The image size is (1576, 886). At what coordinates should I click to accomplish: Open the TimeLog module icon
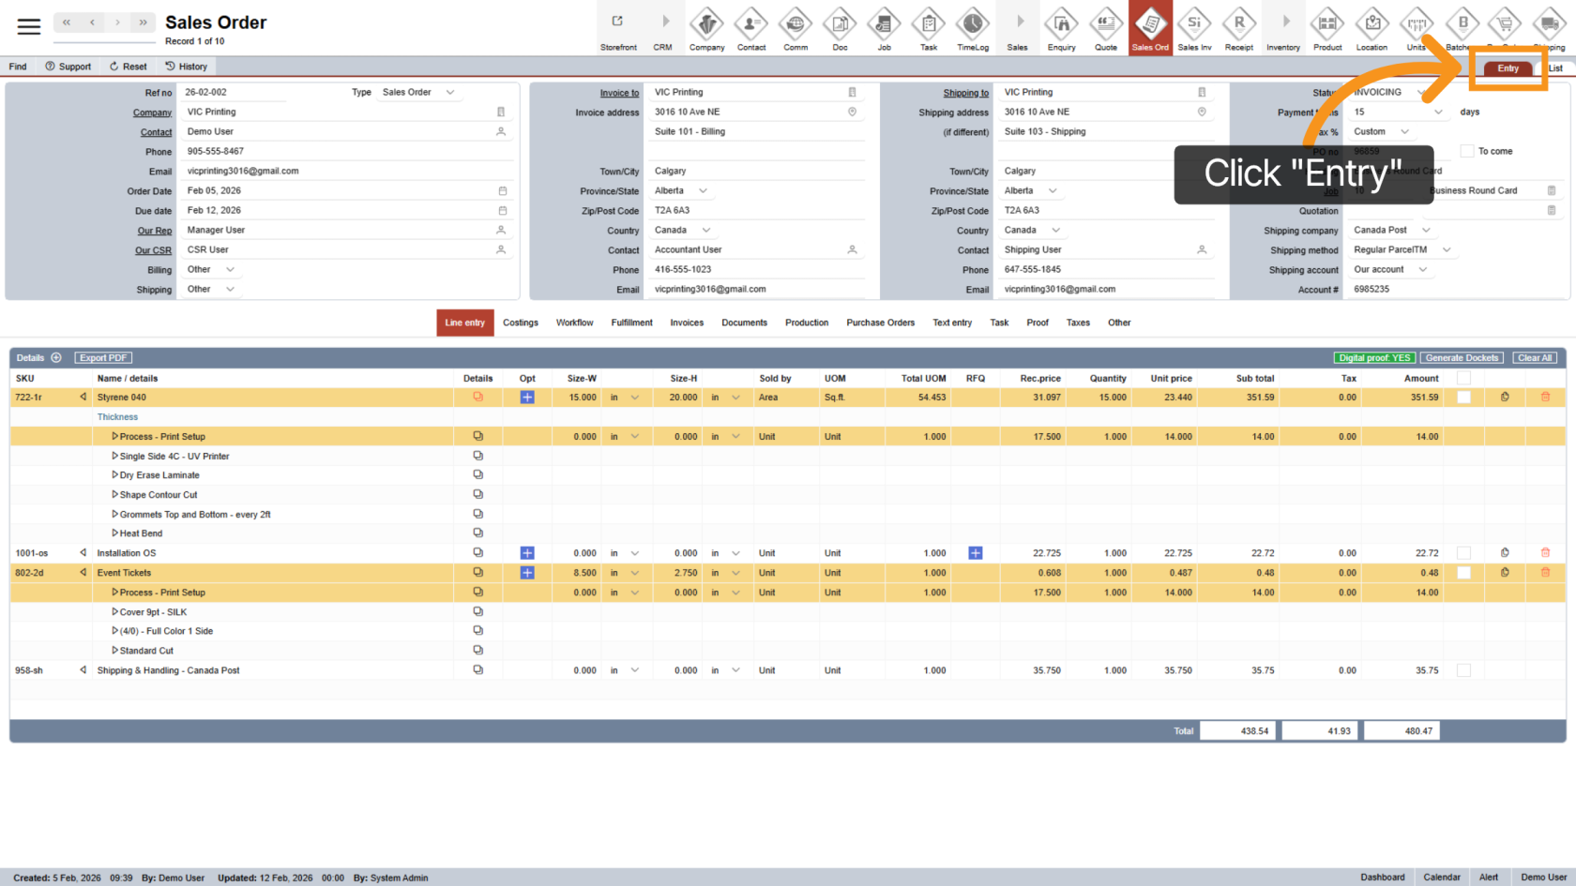pyautogui.click(x=972, y=28)
